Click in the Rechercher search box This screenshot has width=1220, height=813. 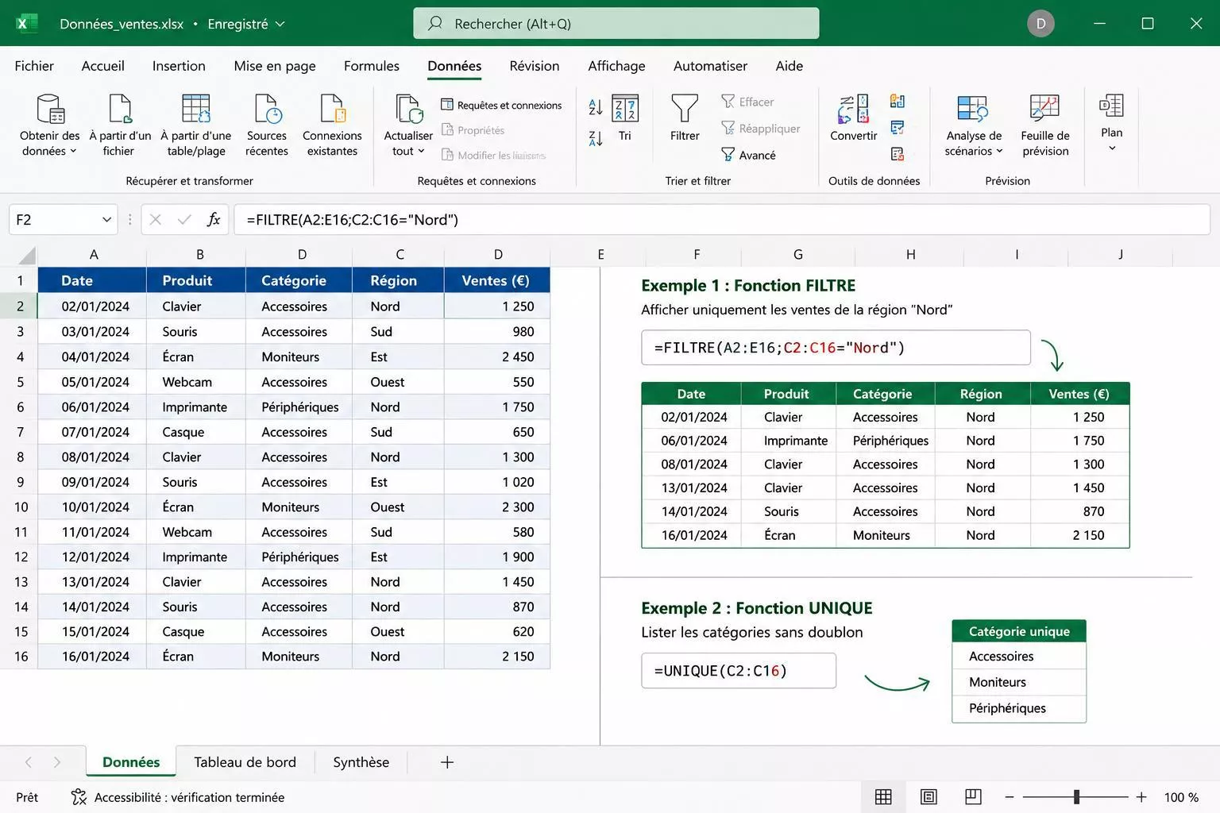coord(616,23)
